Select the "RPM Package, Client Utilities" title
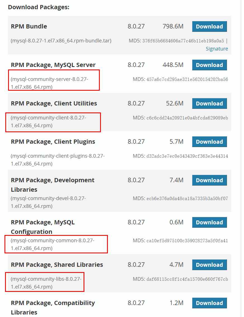244x317 pixels. 54,103
